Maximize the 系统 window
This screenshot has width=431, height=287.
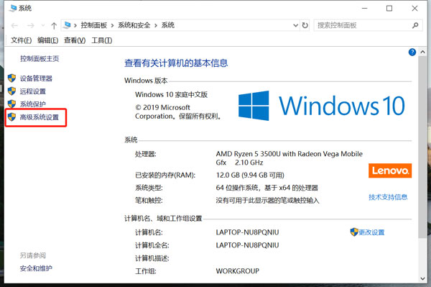click(x=389, y=8)
